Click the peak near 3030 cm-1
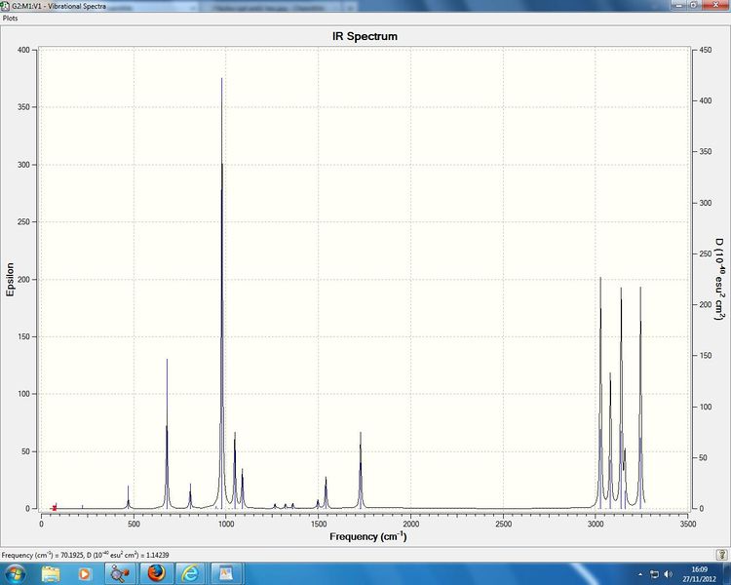 click(x=600, y=392)
